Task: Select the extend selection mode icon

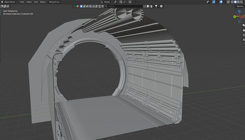Action: 5,6
